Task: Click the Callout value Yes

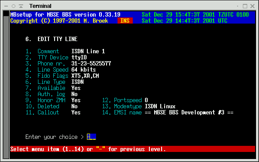Action: click(x=76, y=112)
